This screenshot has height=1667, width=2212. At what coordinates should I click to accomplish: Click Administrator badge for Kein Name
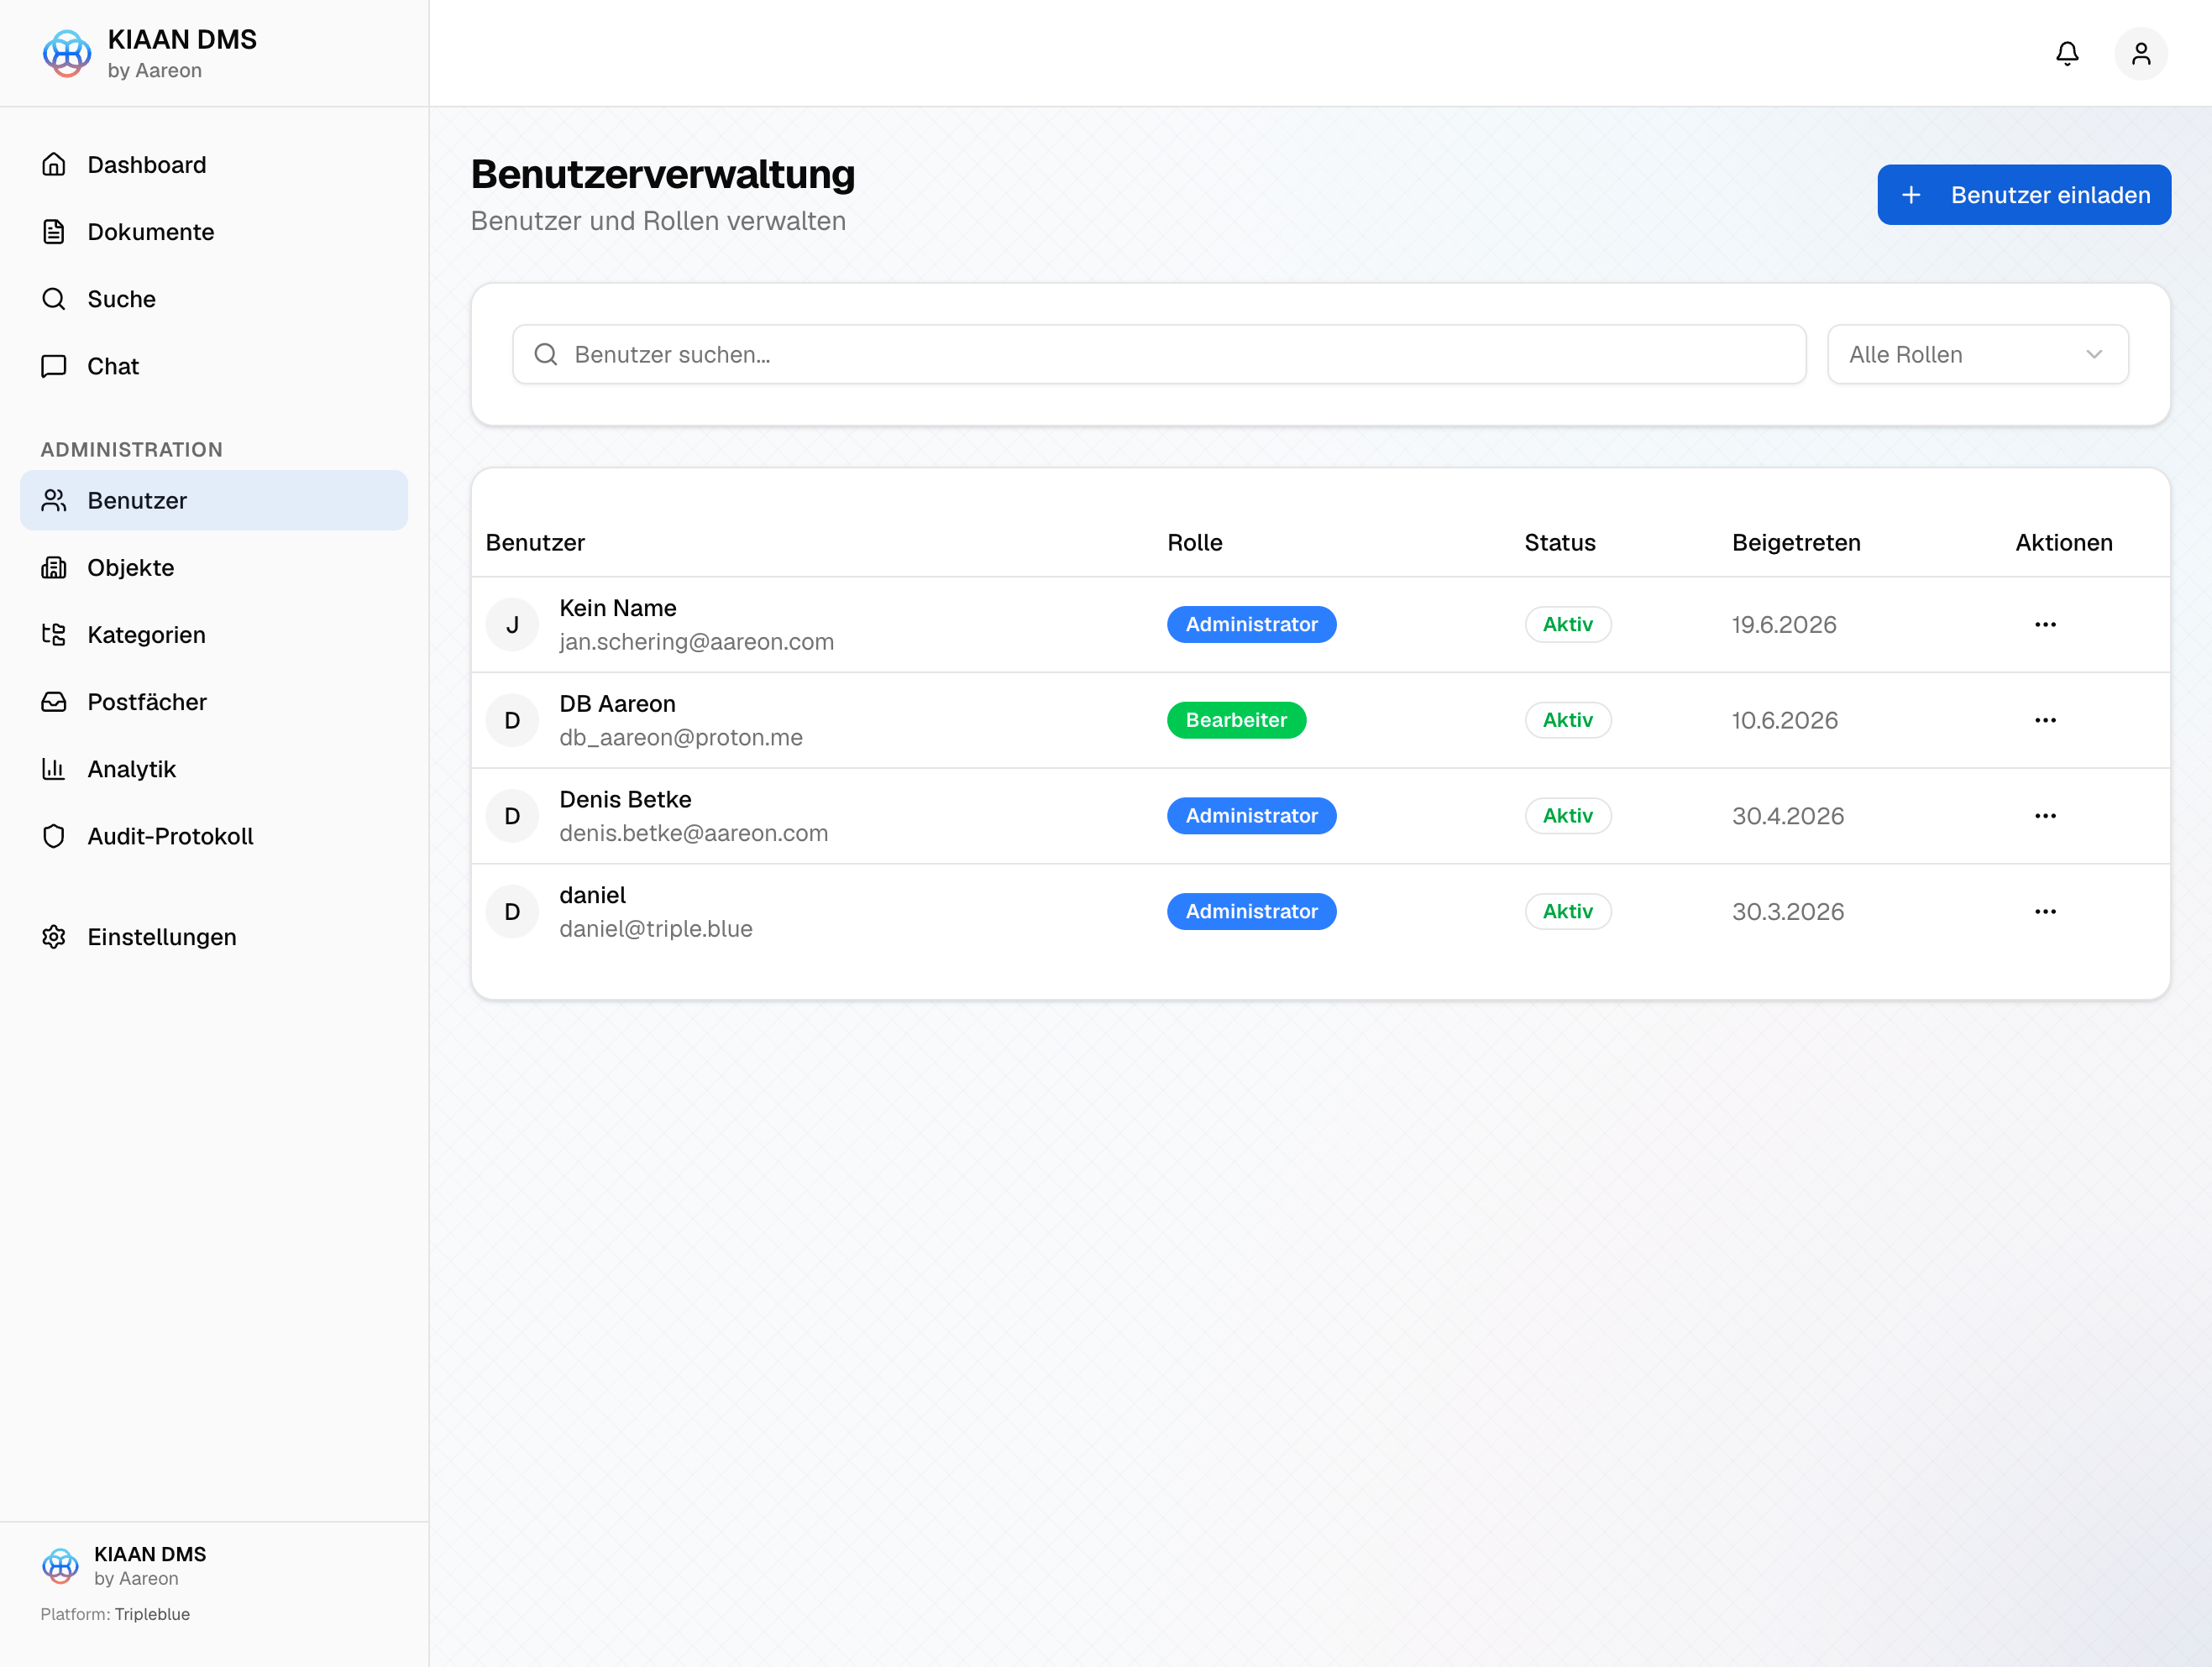pos(1251,624)
